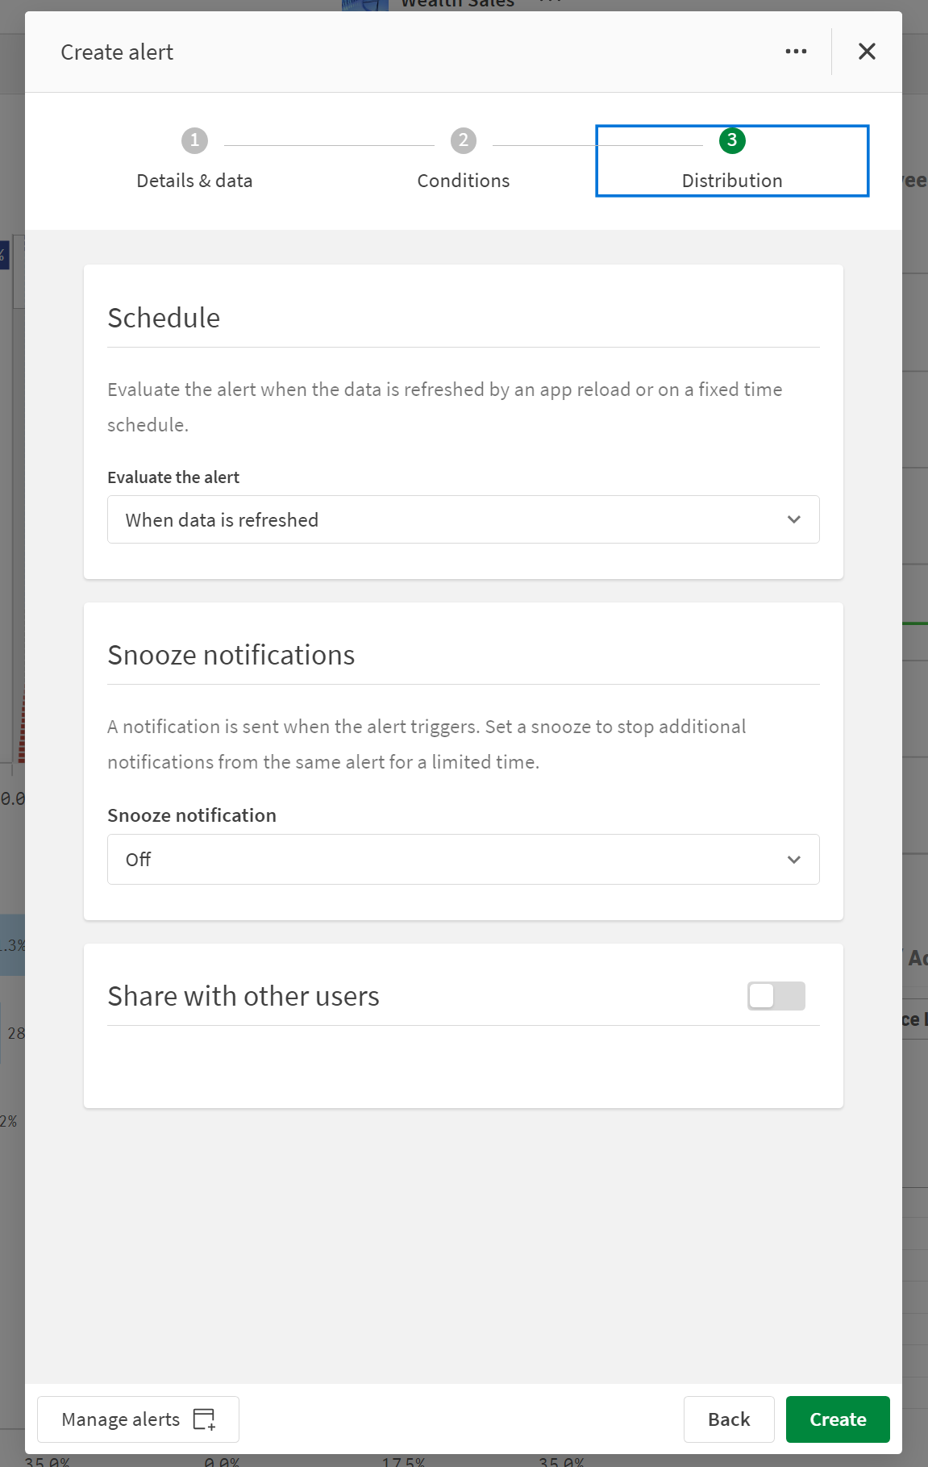Switch to the Details & data step

[194, 180]
